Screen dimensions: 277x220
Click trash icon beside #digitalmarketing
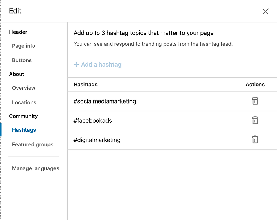(255, 140)
